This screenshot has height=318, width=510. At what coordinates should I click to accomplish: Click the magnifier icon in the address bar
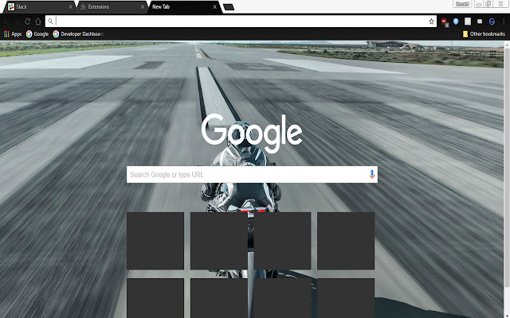(x=50, y=21)
